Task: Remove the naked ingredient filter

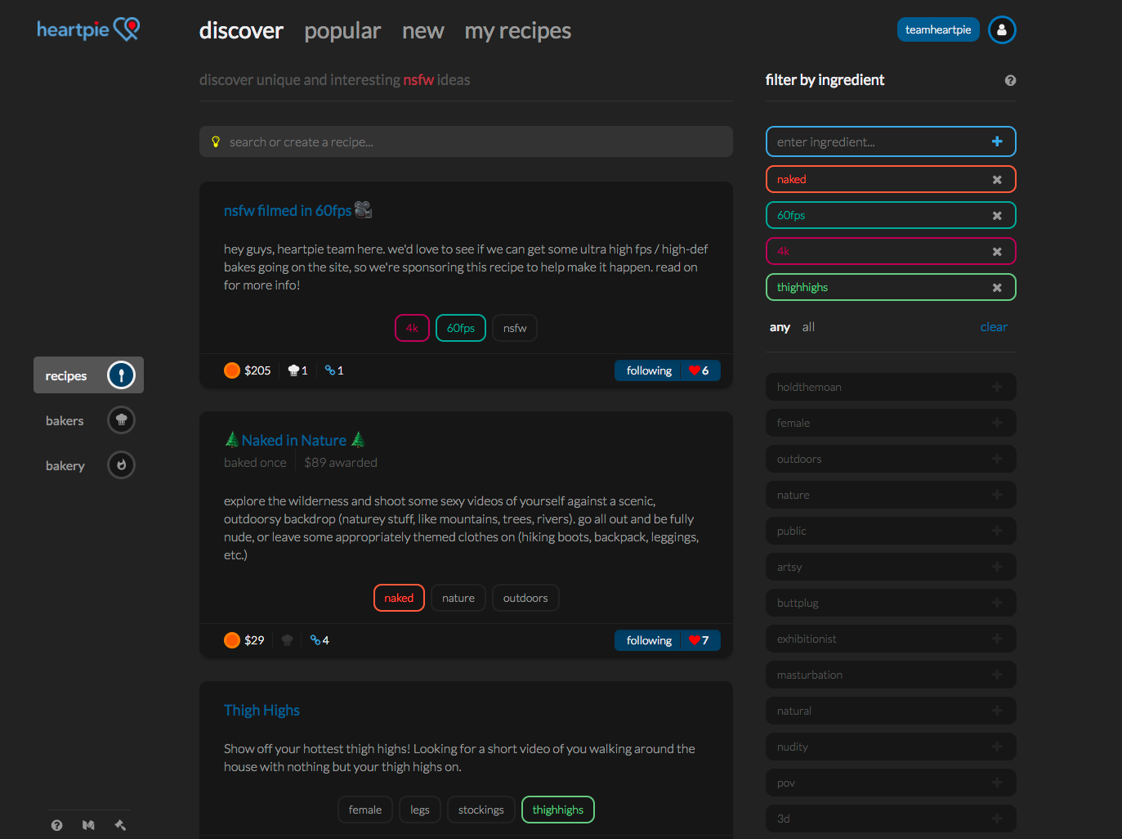Action: pyautogui.click(x=997, y=180)
